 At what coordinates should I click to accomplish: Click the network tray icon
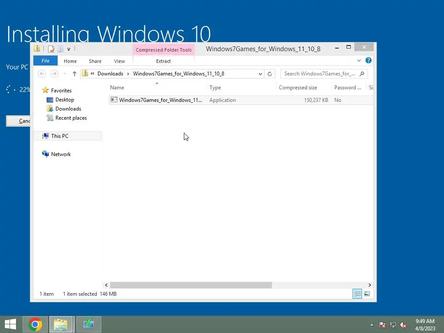coord(393,325)
